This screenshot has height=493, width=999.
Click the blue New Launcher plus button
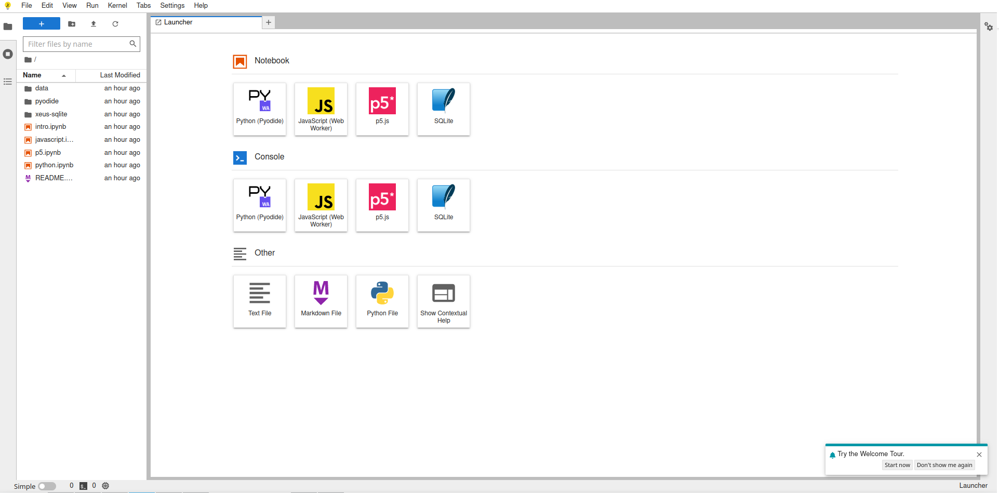click(42, 24)
